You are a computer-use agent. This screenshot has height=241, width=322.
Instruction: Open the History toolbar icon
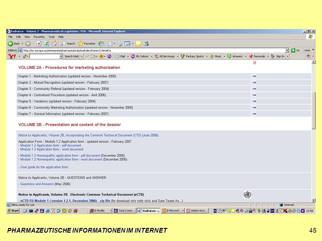[x=101, y=44]
